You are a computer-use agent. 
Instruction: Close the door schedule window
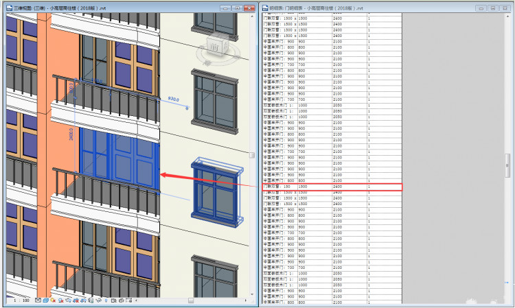pos(505,8)
